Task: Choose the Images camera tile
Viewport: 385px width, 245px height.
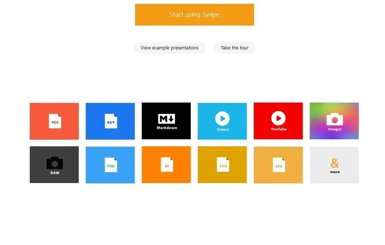Action: 334,121
